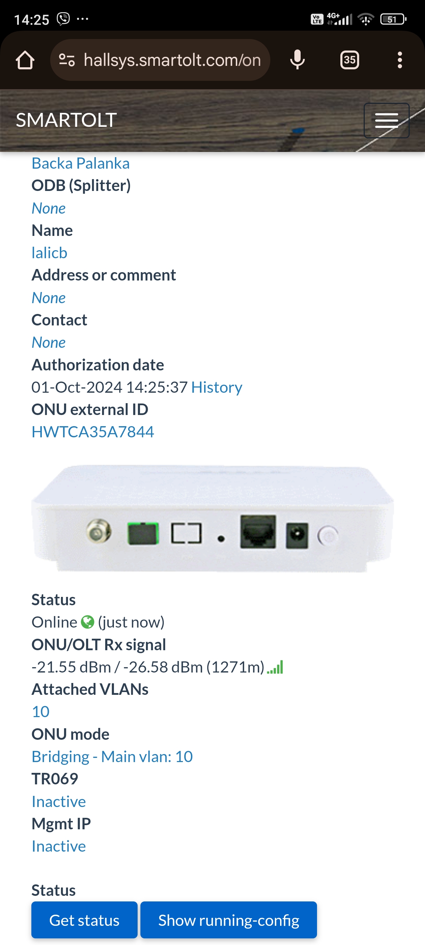The image size is (425, 945).
Task: Click the Get status button
Action: [84, 920]
